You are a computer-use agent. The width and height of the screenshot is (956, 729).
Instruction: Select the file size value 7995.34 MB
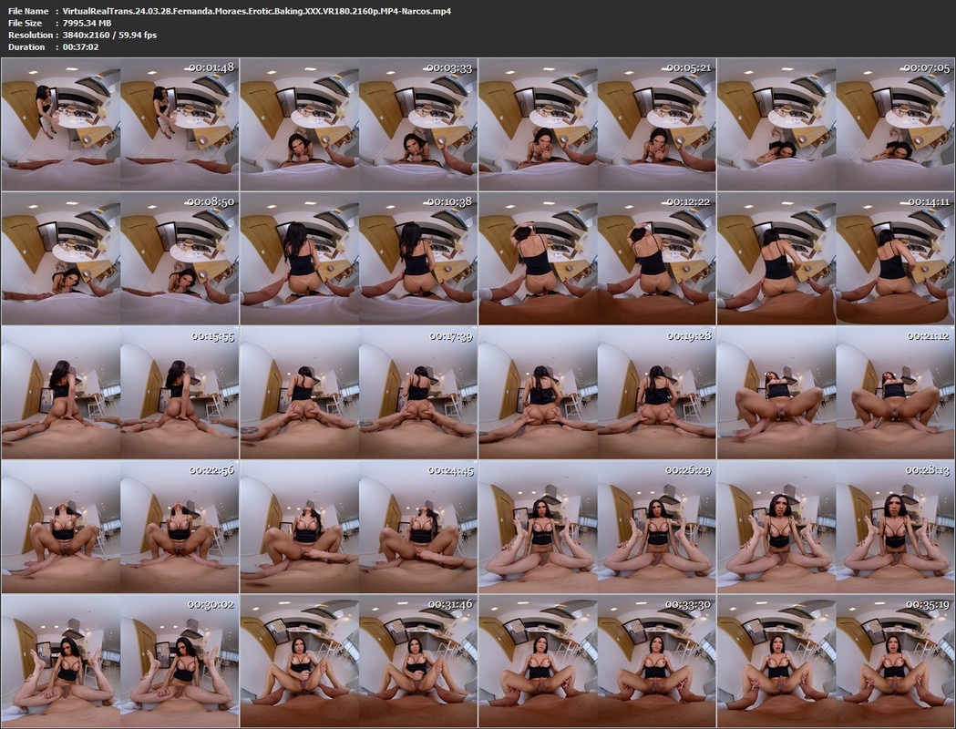pyautogui.click(x=87, y=23)
